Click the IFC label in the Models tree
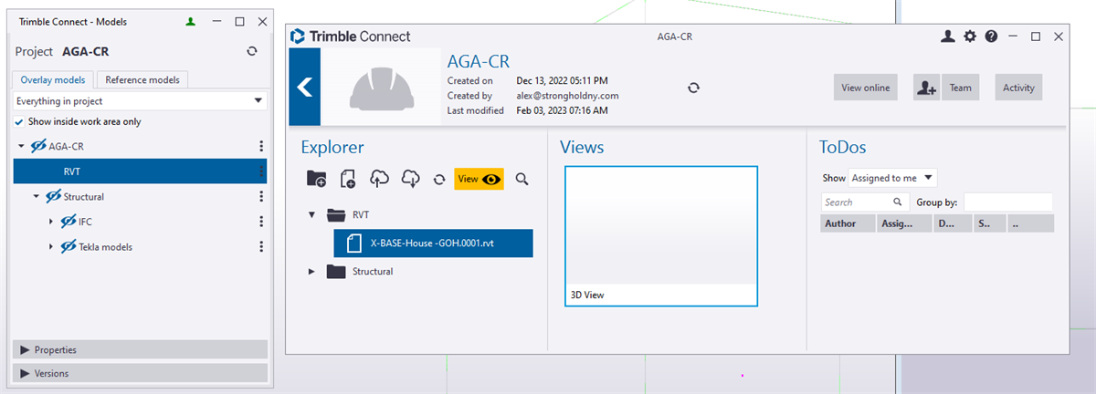Image resolution: width=1096 pixels, height=394 pixels. click(x=86, y=222)
